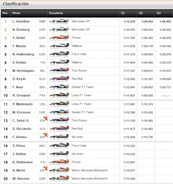Click the Force India car icon beside Pérez

pos(59,145)
